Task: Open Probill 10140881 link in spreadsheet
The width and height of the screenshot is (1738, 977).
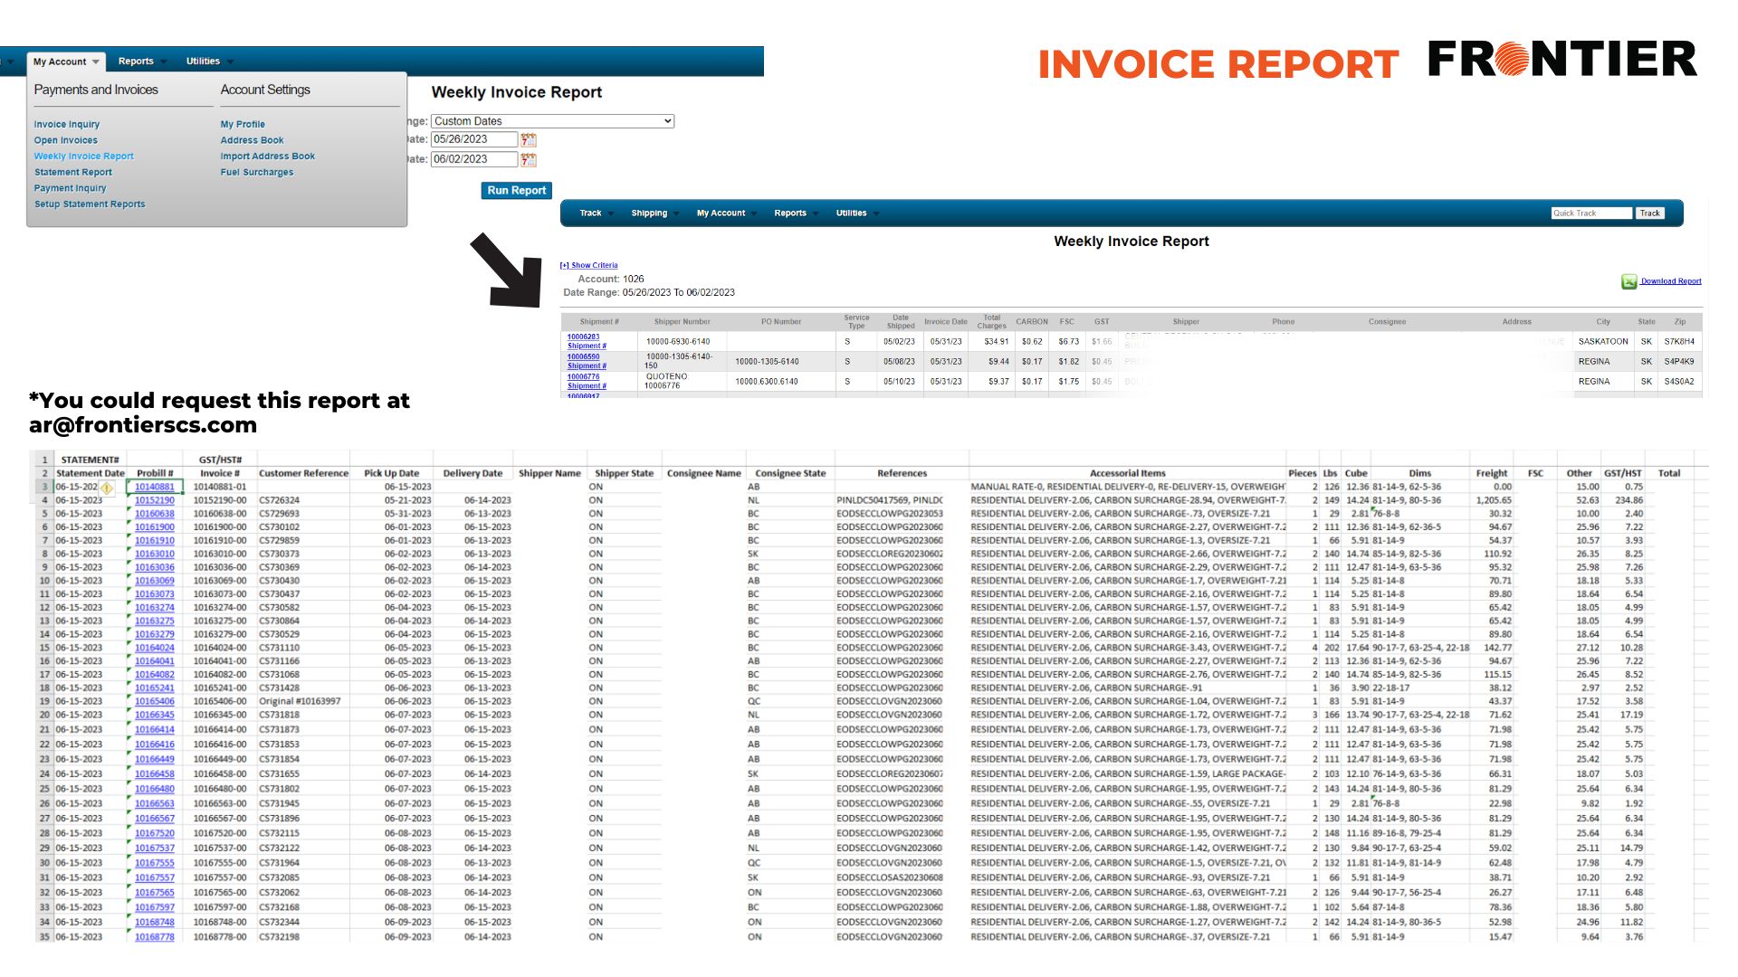Action: click(155, 488)
